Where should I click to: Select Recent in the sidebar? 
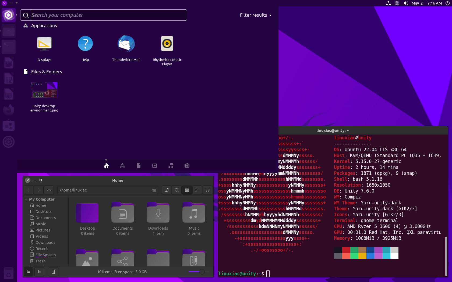tap(41, 249)
